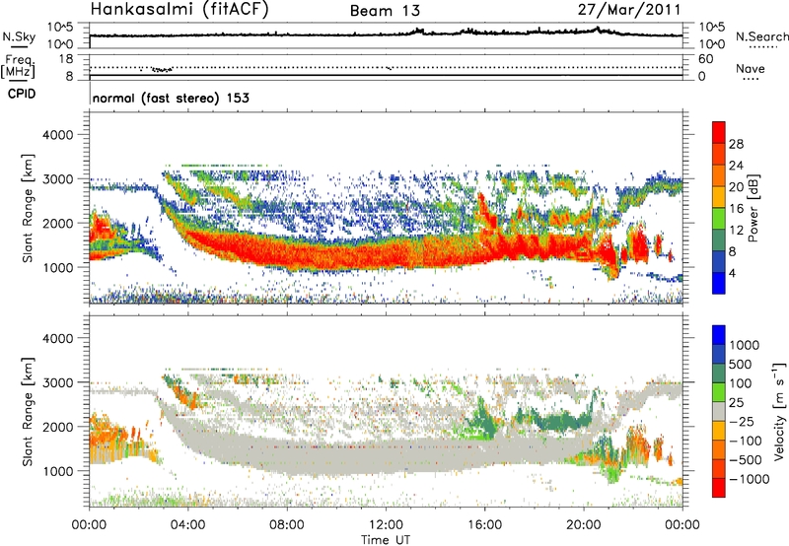Click Slant Range [km] label of power panel
The image size is (789, 546).
coord(29,208)
